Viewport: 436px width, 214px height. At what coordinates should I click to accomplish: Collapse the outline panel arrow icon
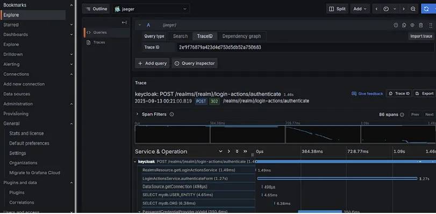coord(124,23)
